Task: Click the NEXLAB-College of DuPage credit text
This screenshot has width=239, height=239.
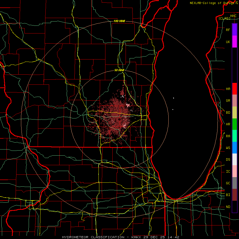Action: (212, 3)
